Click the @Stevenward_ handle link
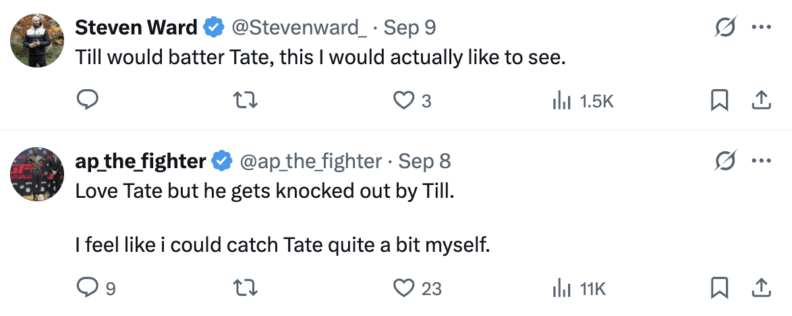Viewport: 792px width, 316px height. tap(299, 28)
